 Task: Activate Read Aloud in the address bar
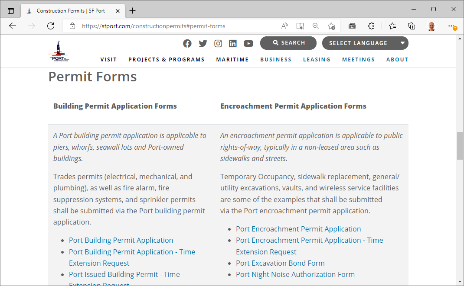[284, 26]
